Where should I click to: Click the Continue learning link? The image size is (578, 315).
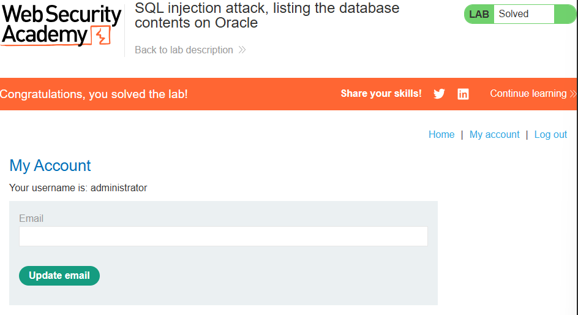pyautogui.click(x=528, y=94)
